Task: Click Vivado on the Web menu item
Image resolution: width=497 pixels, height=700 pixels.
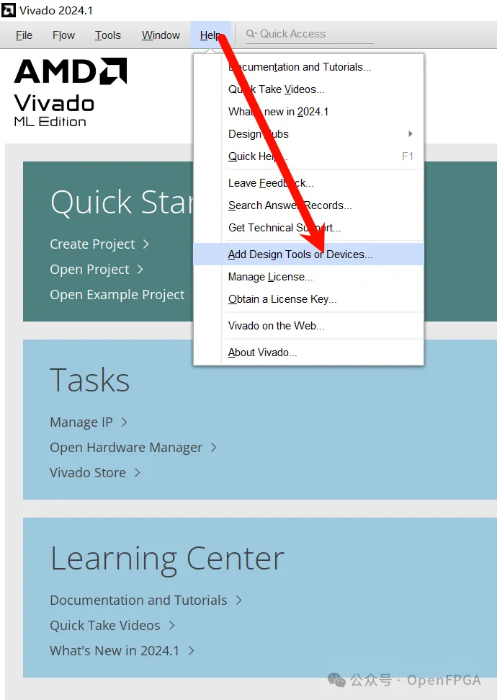Action: [276, 326]
